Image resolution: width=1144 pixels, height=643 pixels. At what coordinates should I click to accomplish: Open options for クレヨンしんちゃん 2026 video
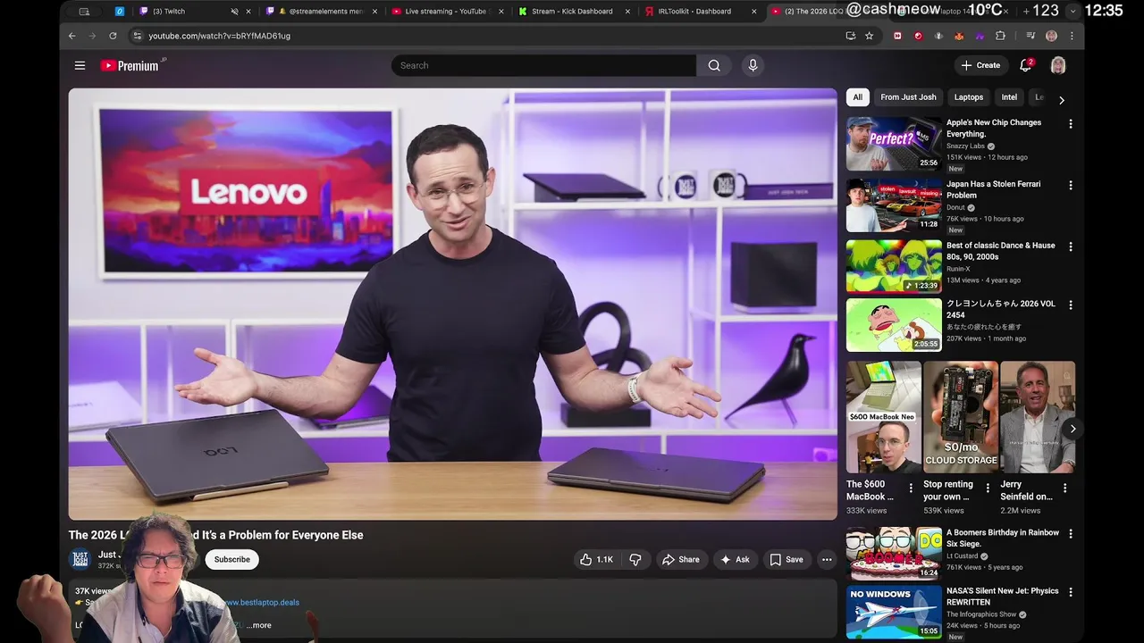click(1070, 305)
